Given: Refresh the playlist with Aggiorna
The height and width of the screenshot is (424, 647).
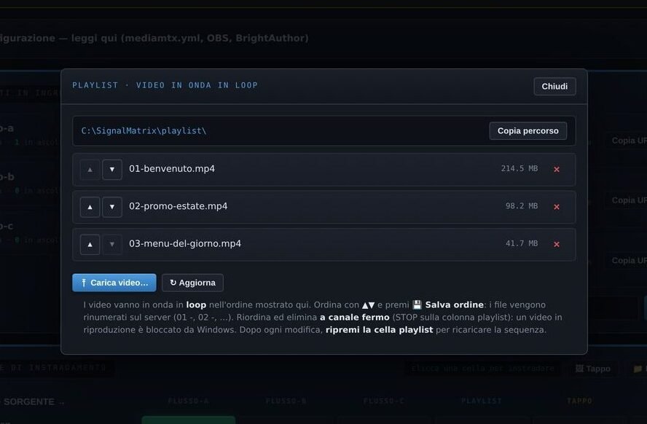Looking at the screenshot, I should (x=192, y=283).
